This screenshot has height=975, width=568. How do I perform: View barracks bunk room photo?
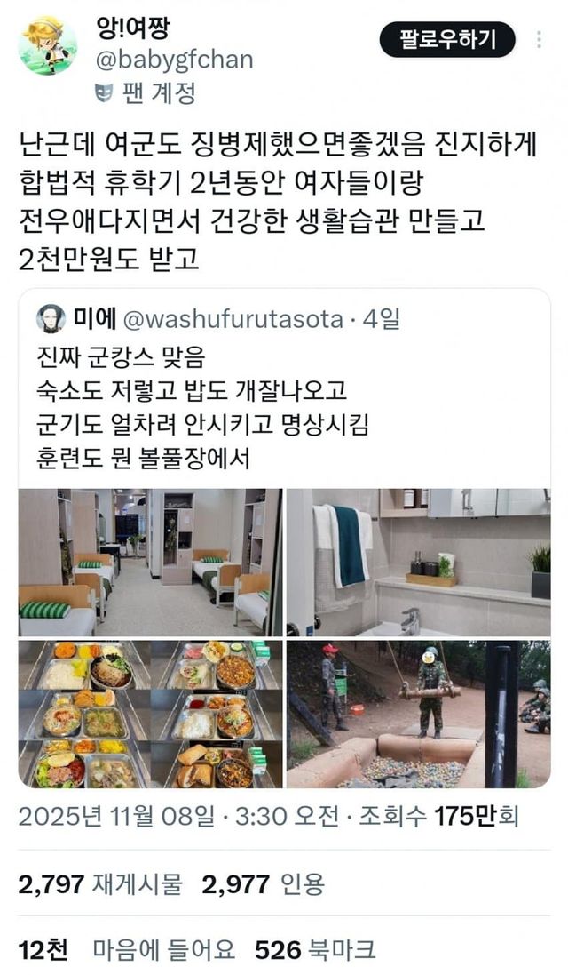150,562
